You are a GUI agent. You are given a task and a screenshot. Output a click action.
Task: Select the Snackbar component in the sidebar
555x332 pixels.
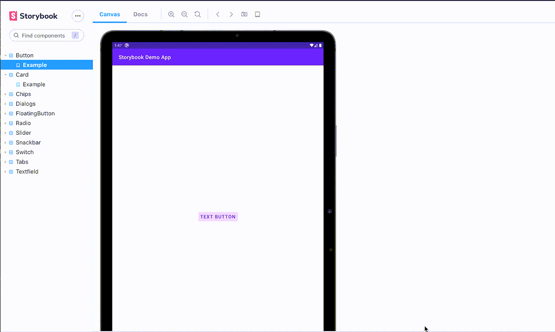[x=28, y=142]
